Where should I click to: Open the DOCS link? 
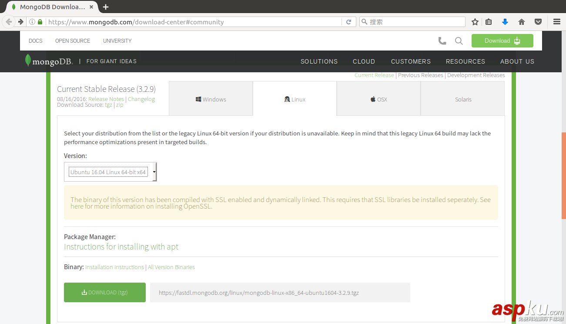(x=36, y=41)
